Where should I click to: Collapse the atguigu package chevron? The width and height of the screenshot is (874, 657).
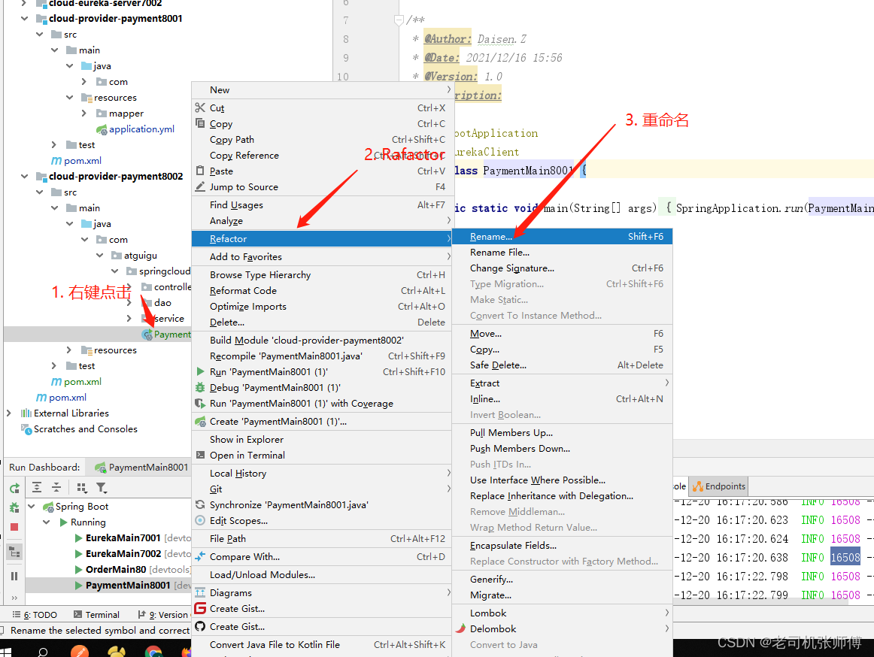pyautogui.click(x=99, y=256)
